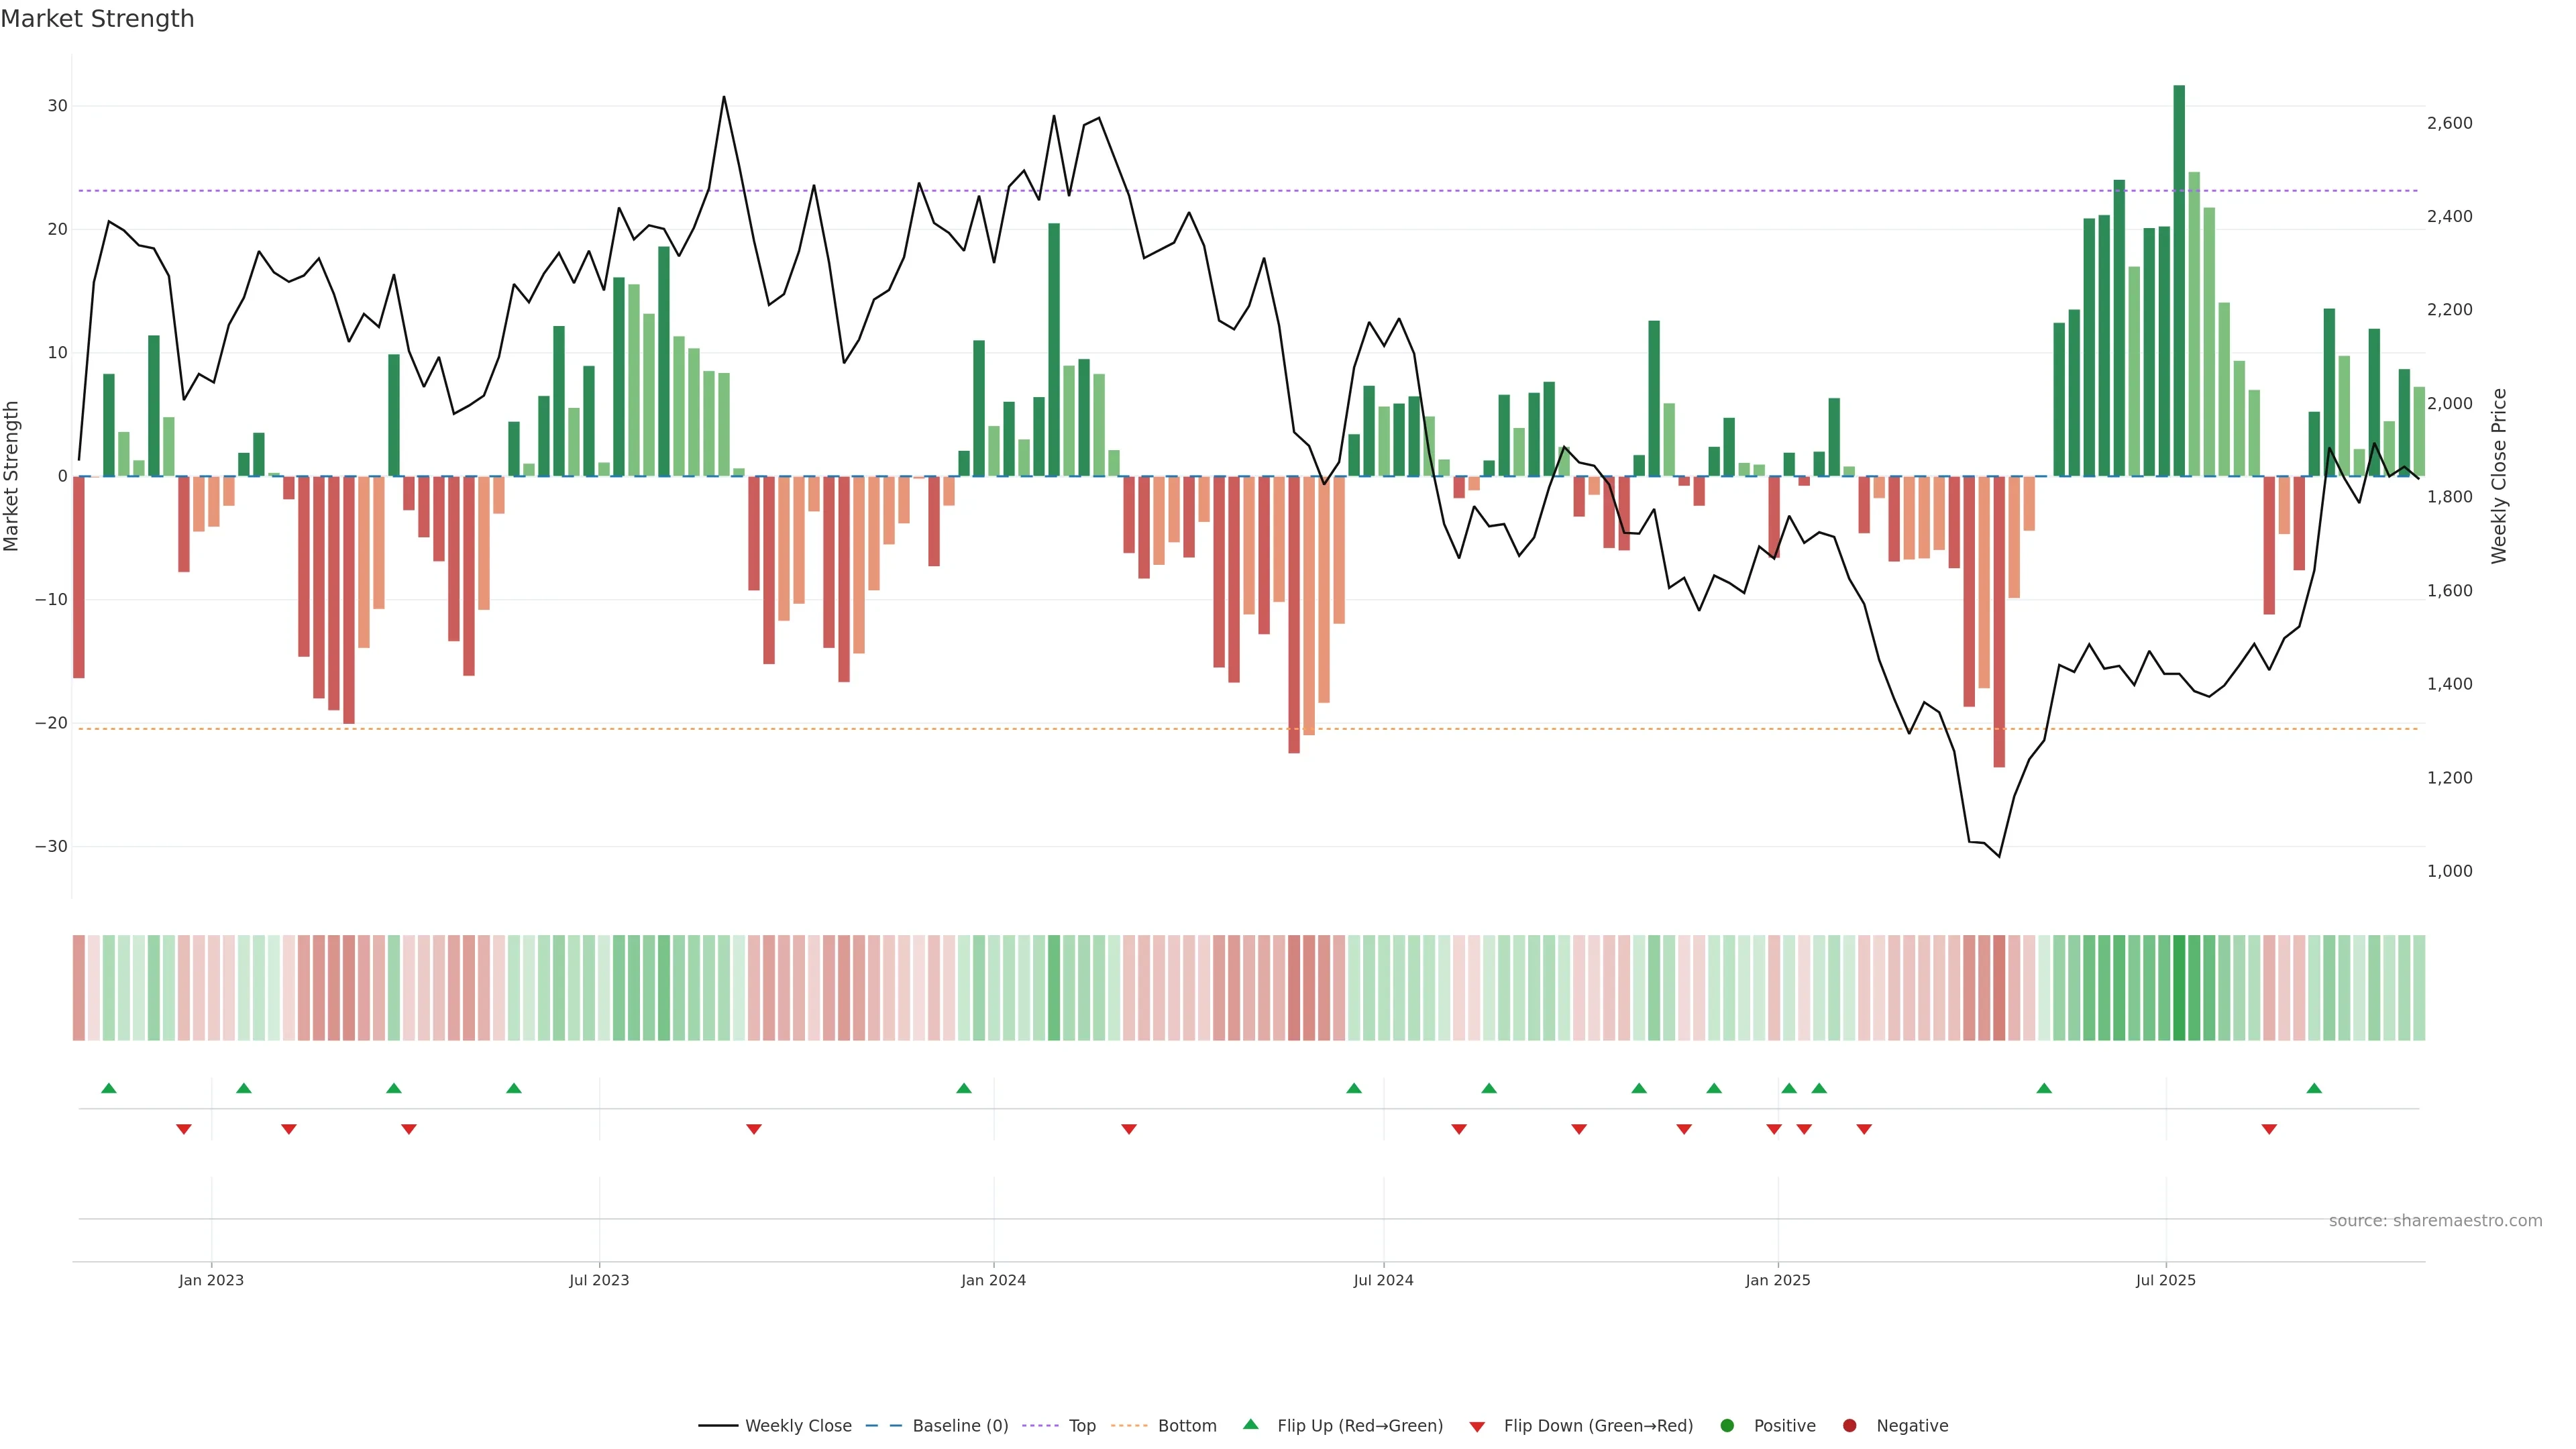Click the 2,600 right-axis tick label
The width and height of the screenshot is (2576, 1449).
(2449, 123)
